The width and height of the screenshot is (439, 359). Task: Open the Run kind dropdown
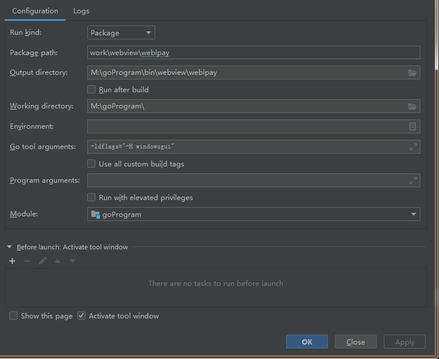coord(121,33)
